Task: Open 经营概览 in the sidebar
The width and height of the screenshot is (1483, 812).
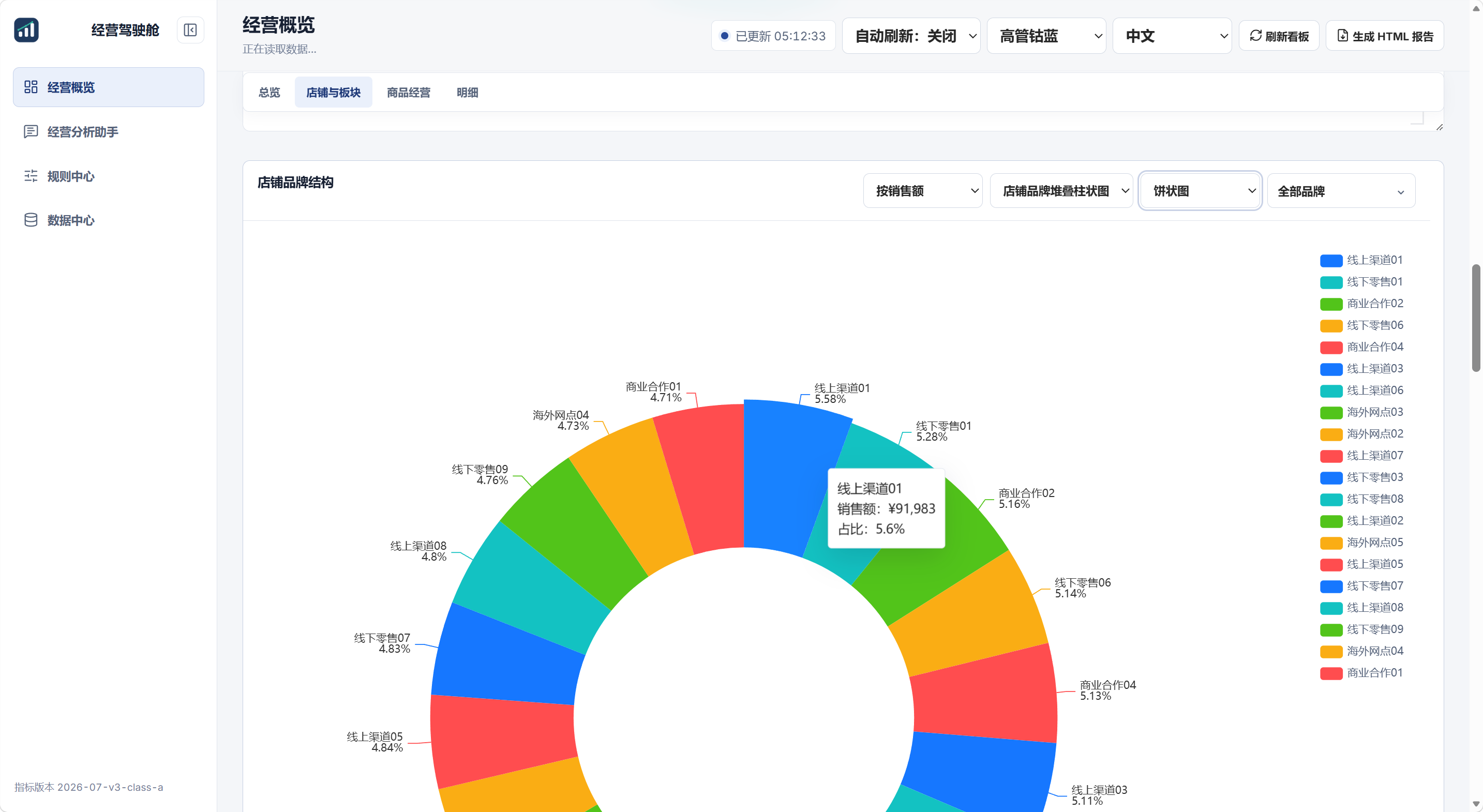Action: click(109, 87)
